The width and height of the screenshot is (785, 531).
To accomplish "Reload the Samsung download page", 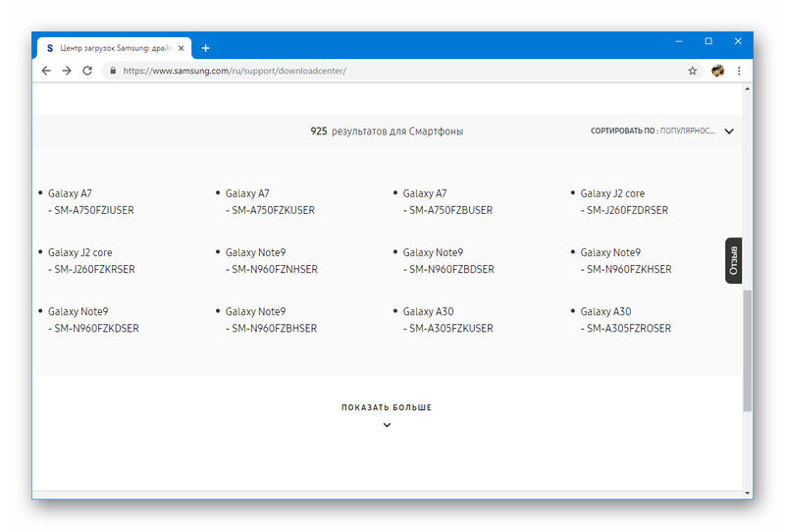I will [x=87, y=71].
